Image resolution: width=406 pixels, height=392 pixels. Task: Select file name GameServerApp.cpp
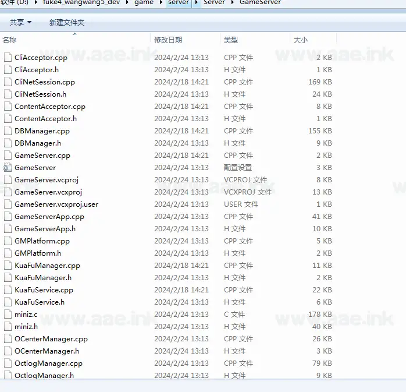49,217
